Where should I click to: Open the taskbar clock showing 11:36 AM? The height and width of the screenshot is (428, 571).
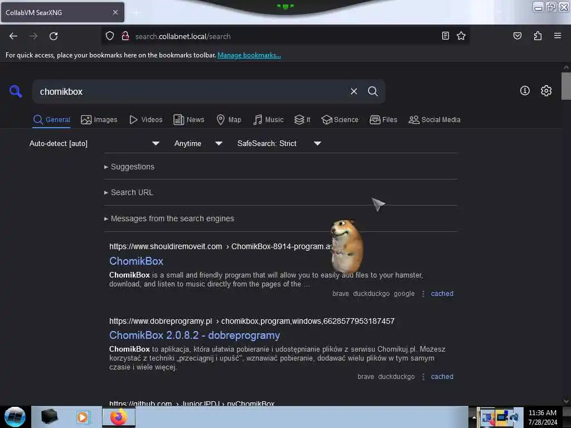pos(542,417)
